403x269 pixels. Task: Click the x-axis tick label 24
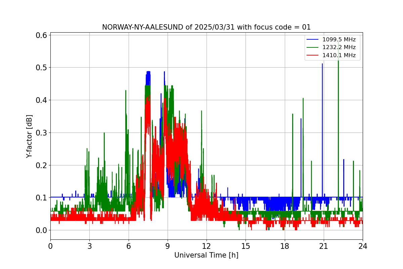coord(363,246)
